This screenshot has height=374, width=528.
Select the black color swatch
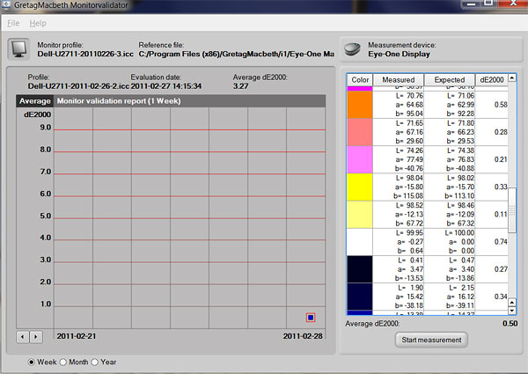[360, 269]
